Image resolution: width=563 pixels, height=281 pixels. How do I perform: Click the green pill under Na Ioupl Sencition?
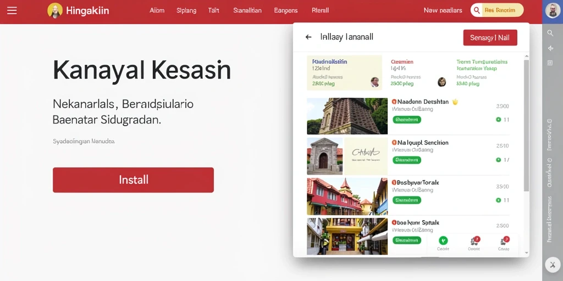pos(407,160)
